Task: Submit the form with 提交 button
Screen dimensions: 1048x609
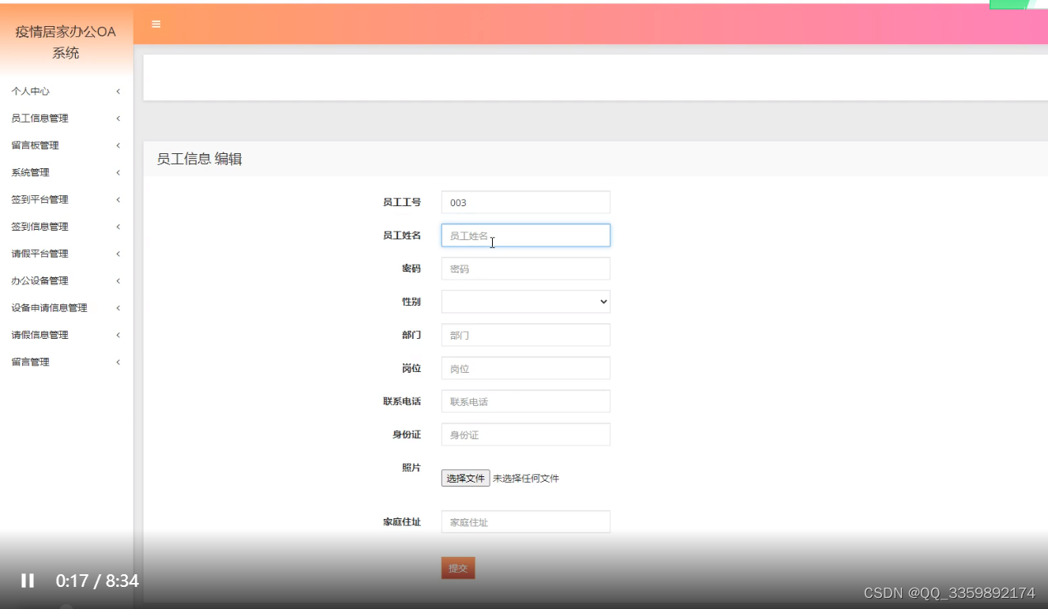Action: [458, 568]
